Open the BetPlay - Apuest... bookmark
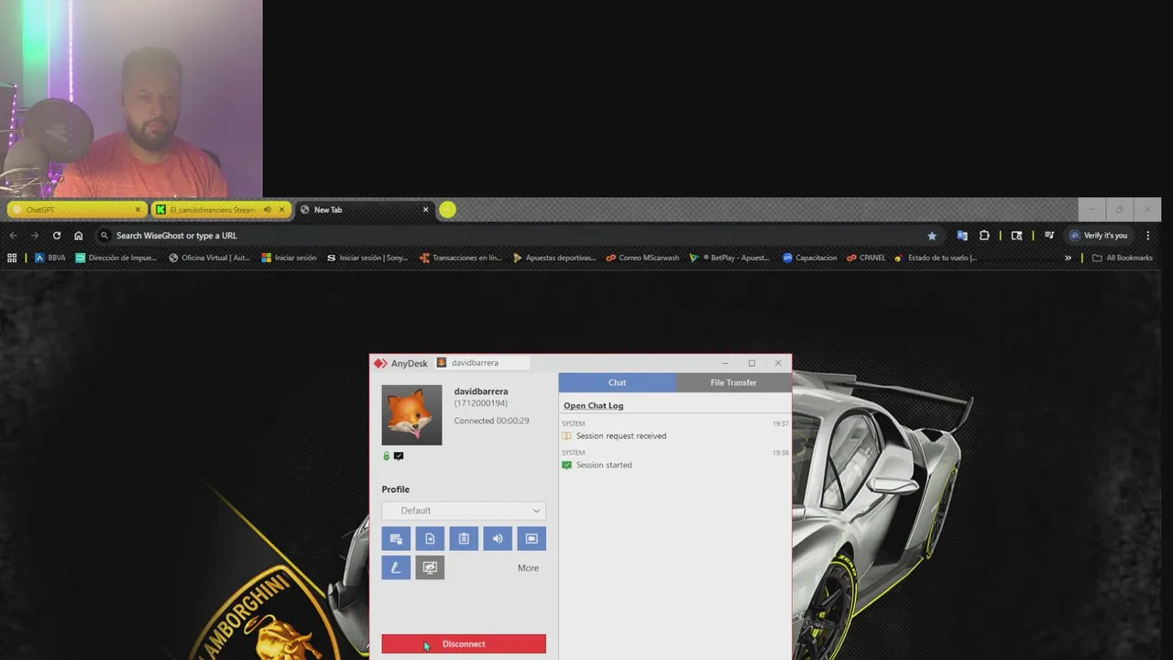This screenshot has width=1173, height=660. (x=730, y=258)
